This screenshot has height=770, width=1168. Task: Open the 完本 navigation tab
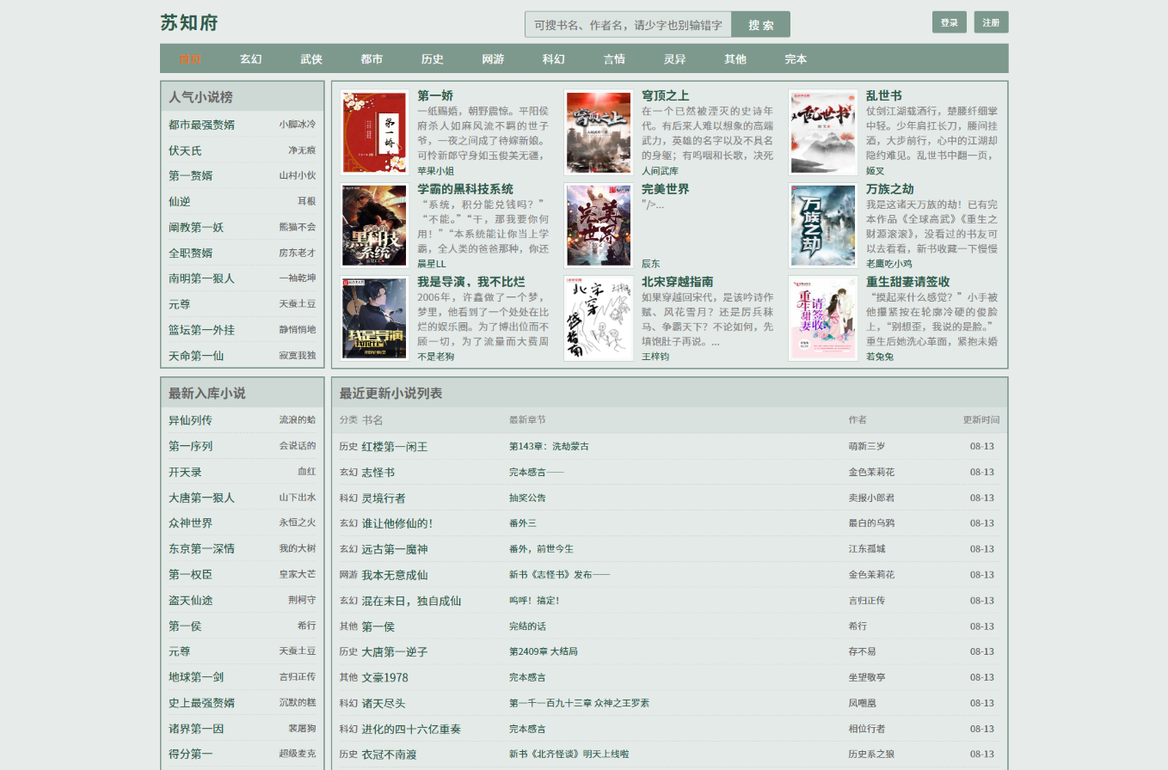point(796,59)
